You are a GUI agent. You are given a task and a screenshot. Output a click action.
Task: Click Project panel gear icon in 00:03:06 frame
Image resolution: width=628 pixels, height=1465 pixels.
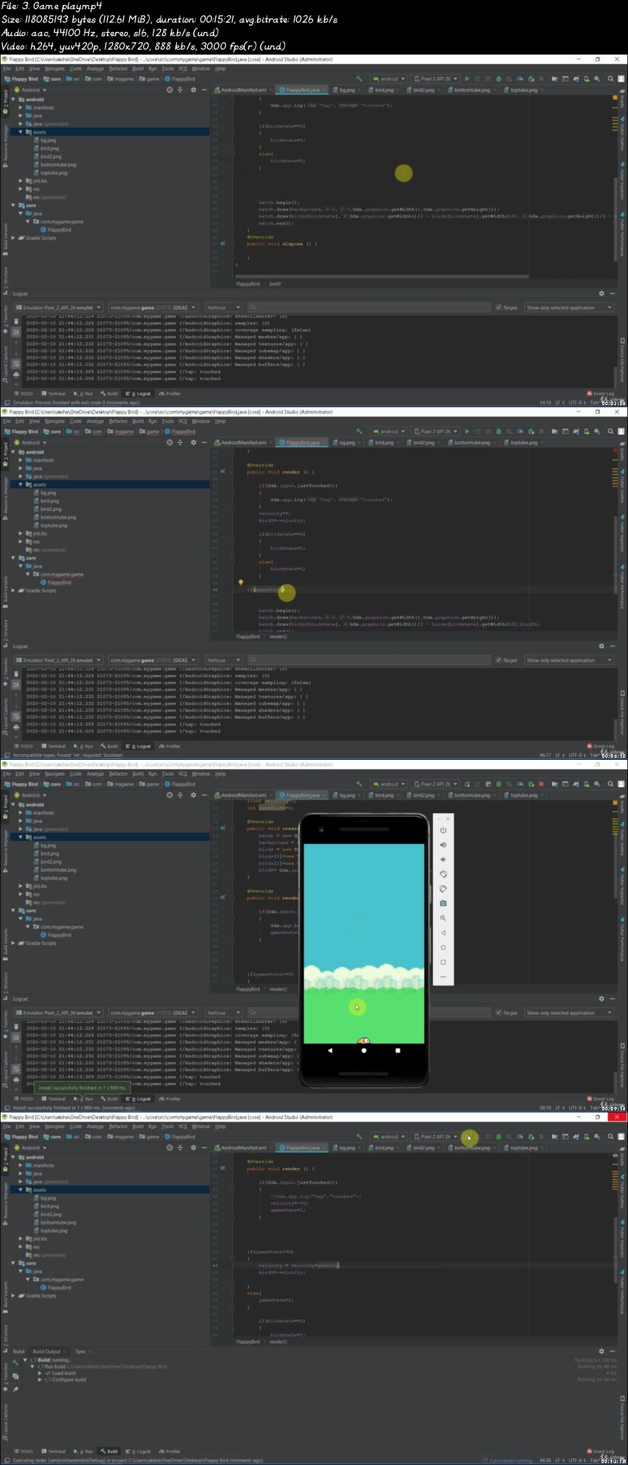pos(193,90)
